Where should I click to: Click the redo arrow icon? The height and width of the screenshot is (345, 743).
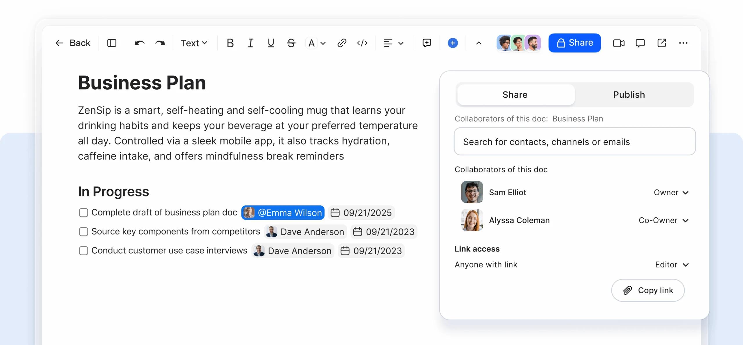160,43
